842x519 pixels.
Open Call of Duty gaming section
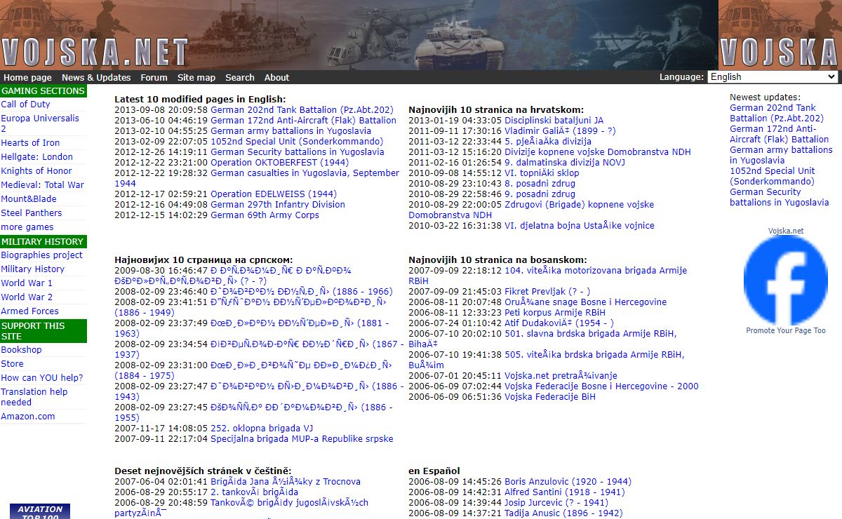click(25, 105)
